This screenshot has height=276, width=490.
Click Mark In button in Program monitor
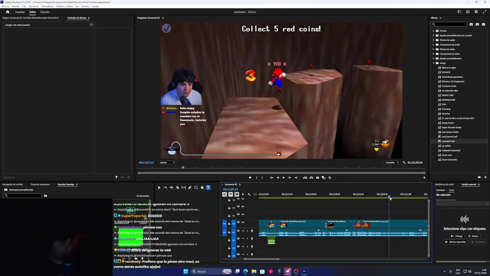pyautogui.click(x=256, y=177)
